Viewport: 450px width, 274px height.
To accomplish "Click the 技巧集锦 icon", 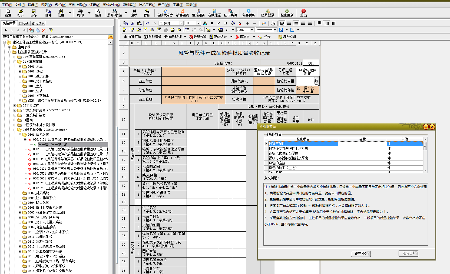I will (230, 13).
